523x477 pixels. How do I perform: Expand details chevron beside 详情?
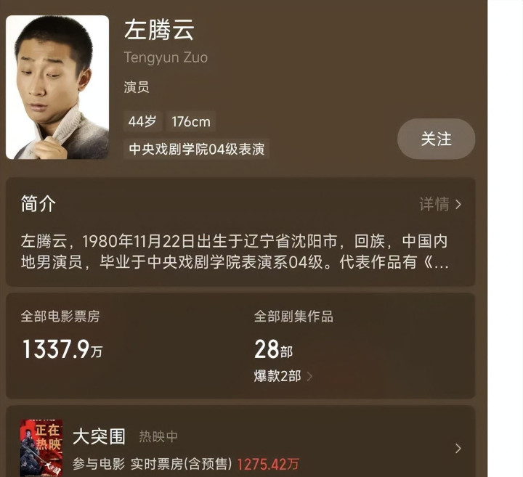pos(458,204)
